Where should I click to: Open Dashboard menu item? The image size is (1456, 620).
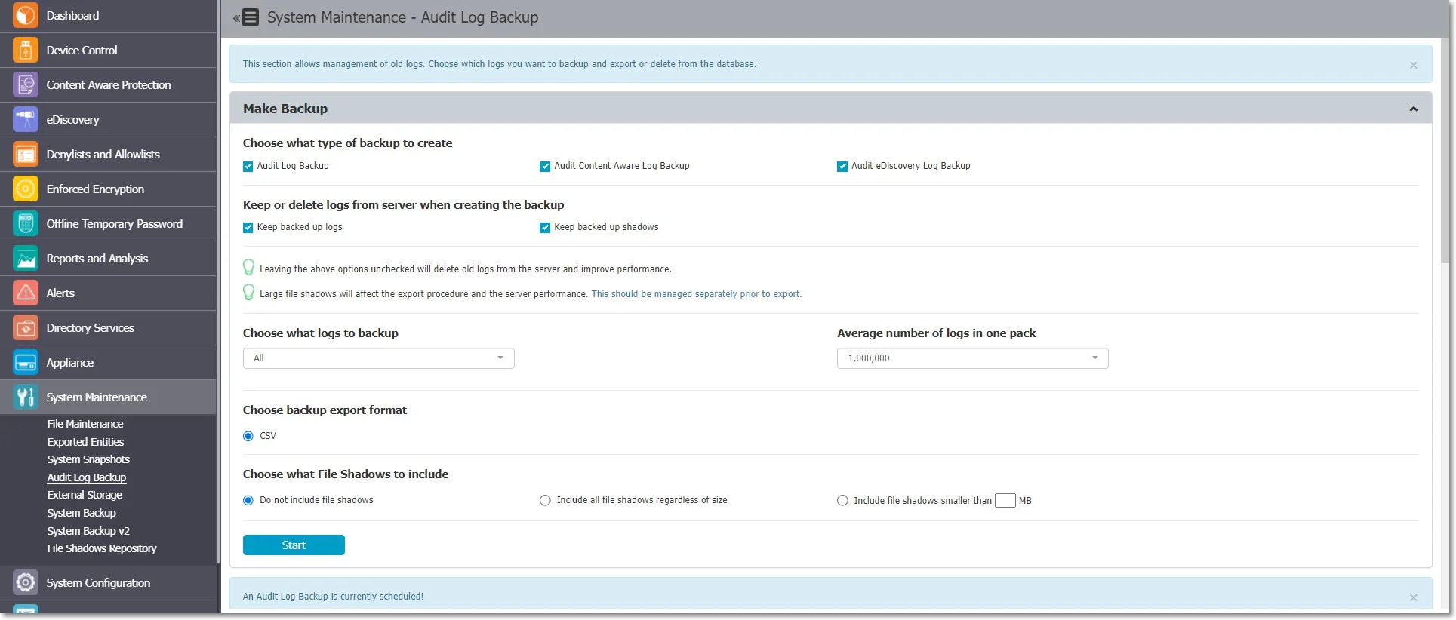pos(72,15)
